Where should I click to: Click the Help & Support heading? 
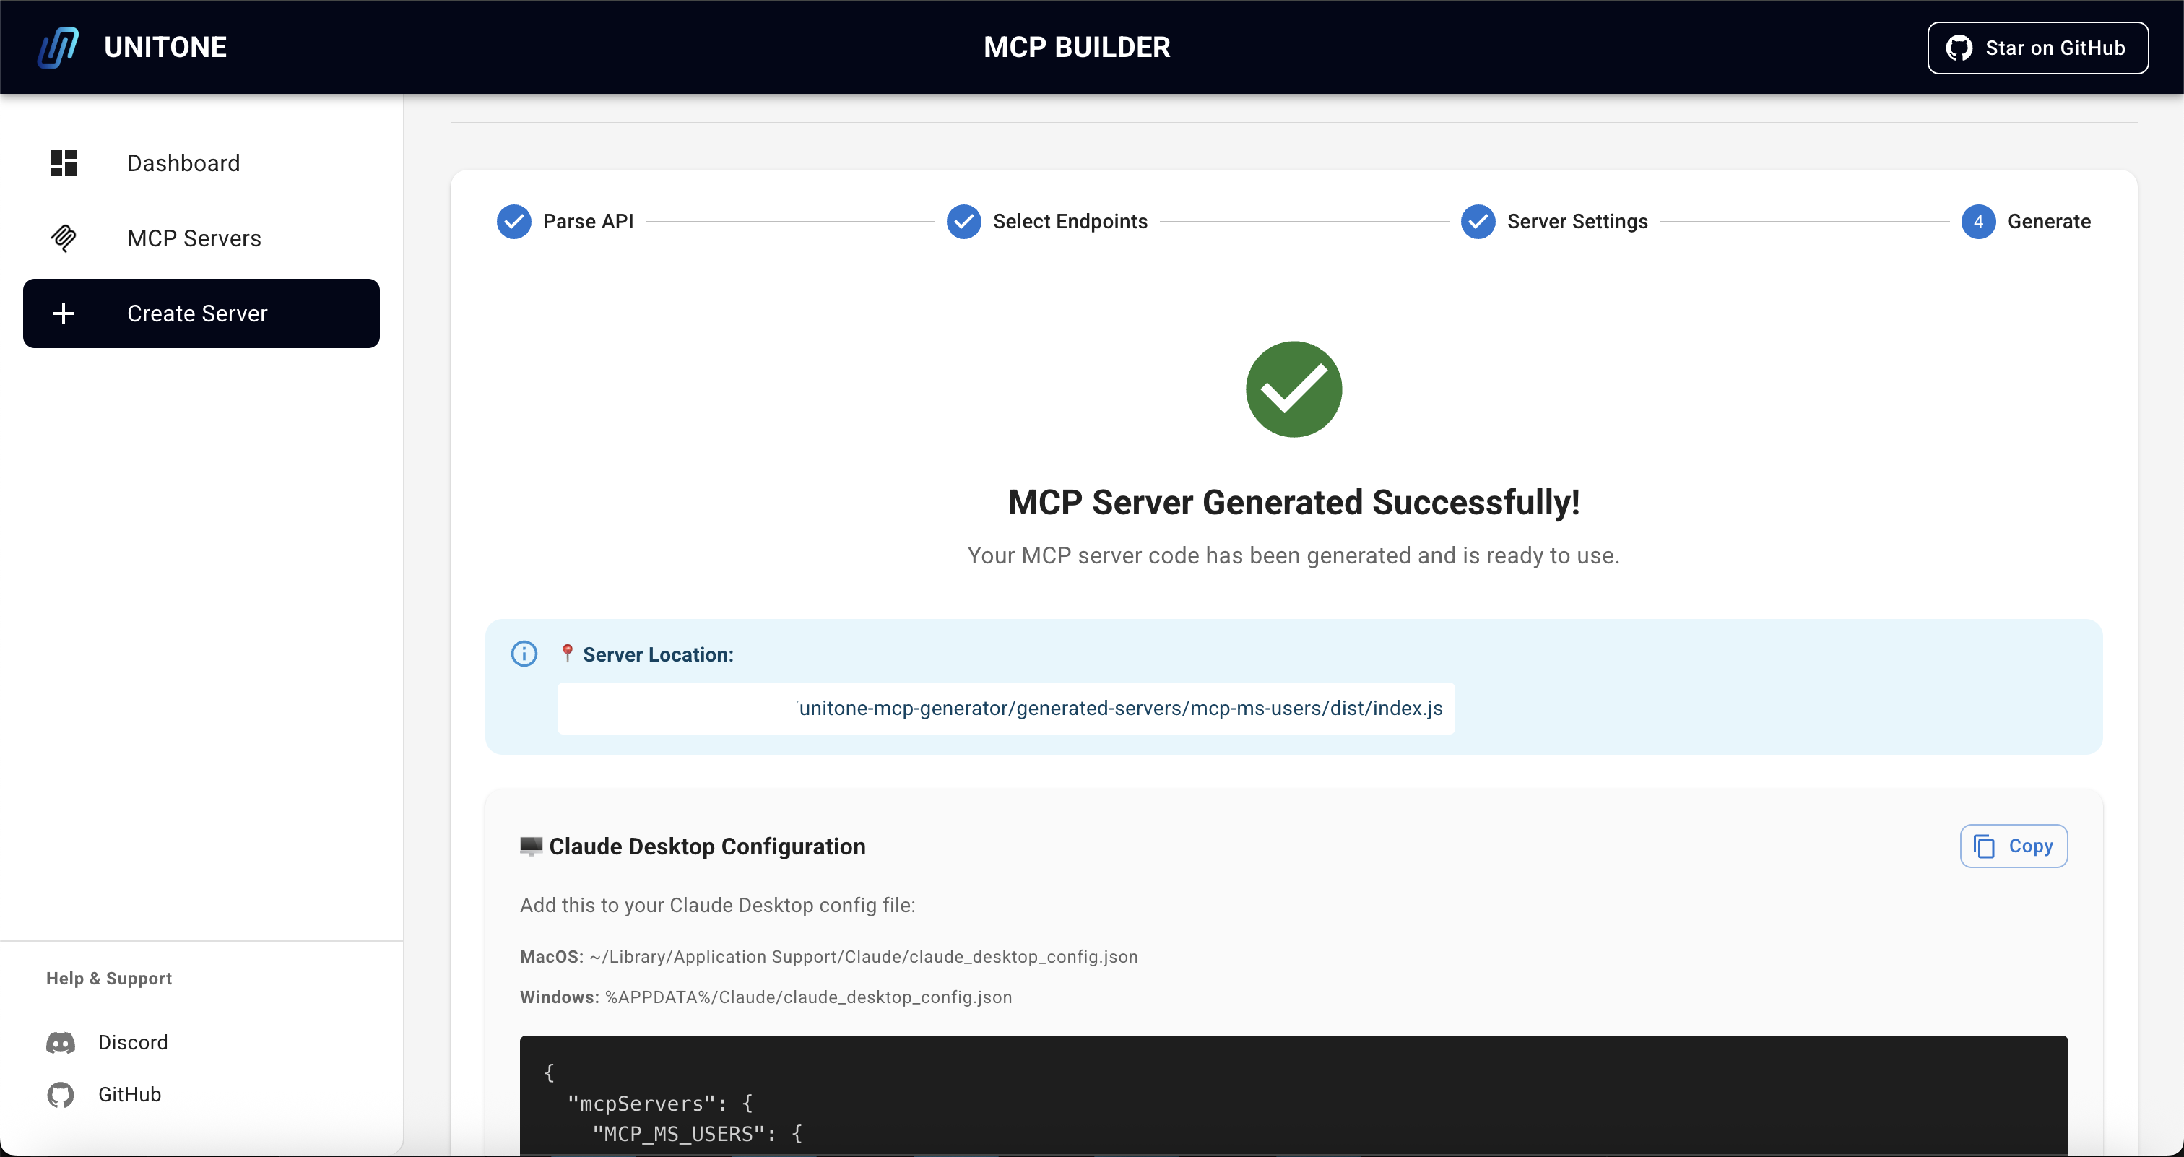coord(108,978)
